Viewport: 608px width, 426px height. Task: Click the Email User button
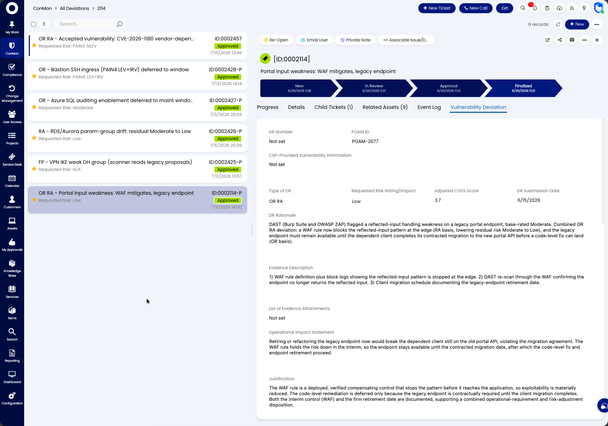[x=314, y=40]
